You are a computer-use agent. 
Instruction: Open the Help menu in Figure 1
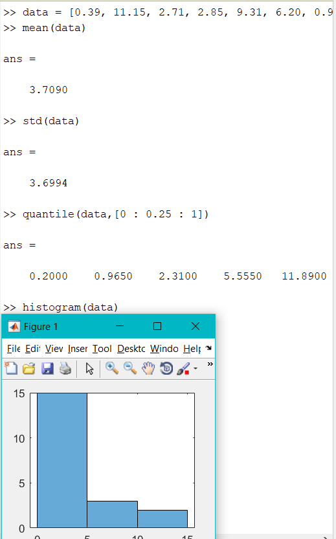[x=192, y=349]
